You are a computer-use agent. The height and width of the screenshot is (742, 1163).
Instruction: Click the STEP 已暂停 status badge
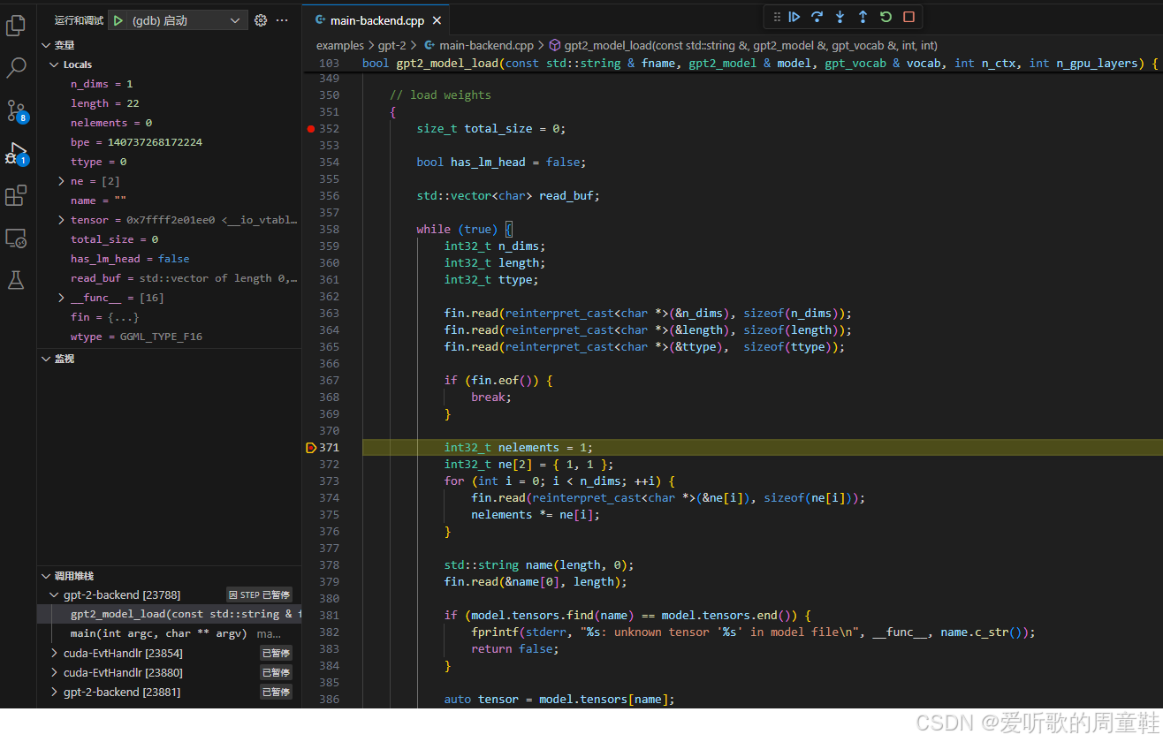coord(259,595)
